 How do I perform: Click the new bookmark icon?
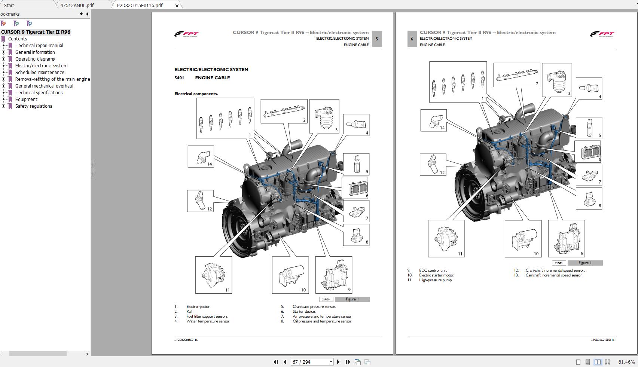(x=16, y=23)
